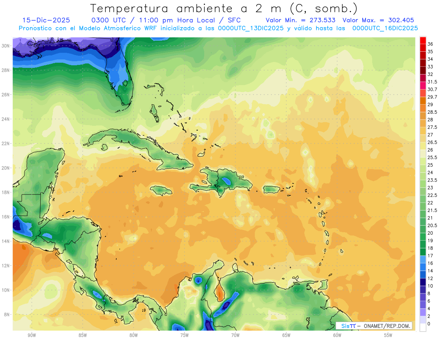Select the "22N" latitude label
This screenshot has height=340, width=440.
point(5,143)
